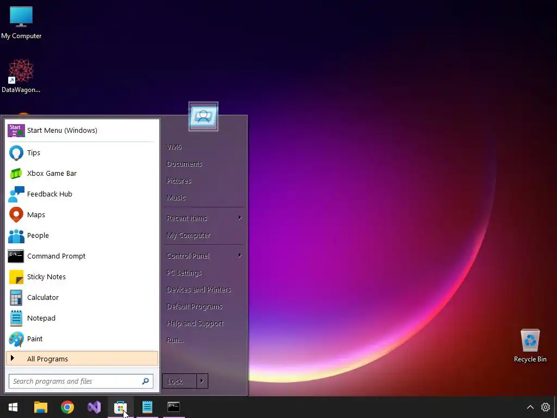Switch to Command Prompt on taskbar
Screen dimensions: 557x418
click(174, 407)
